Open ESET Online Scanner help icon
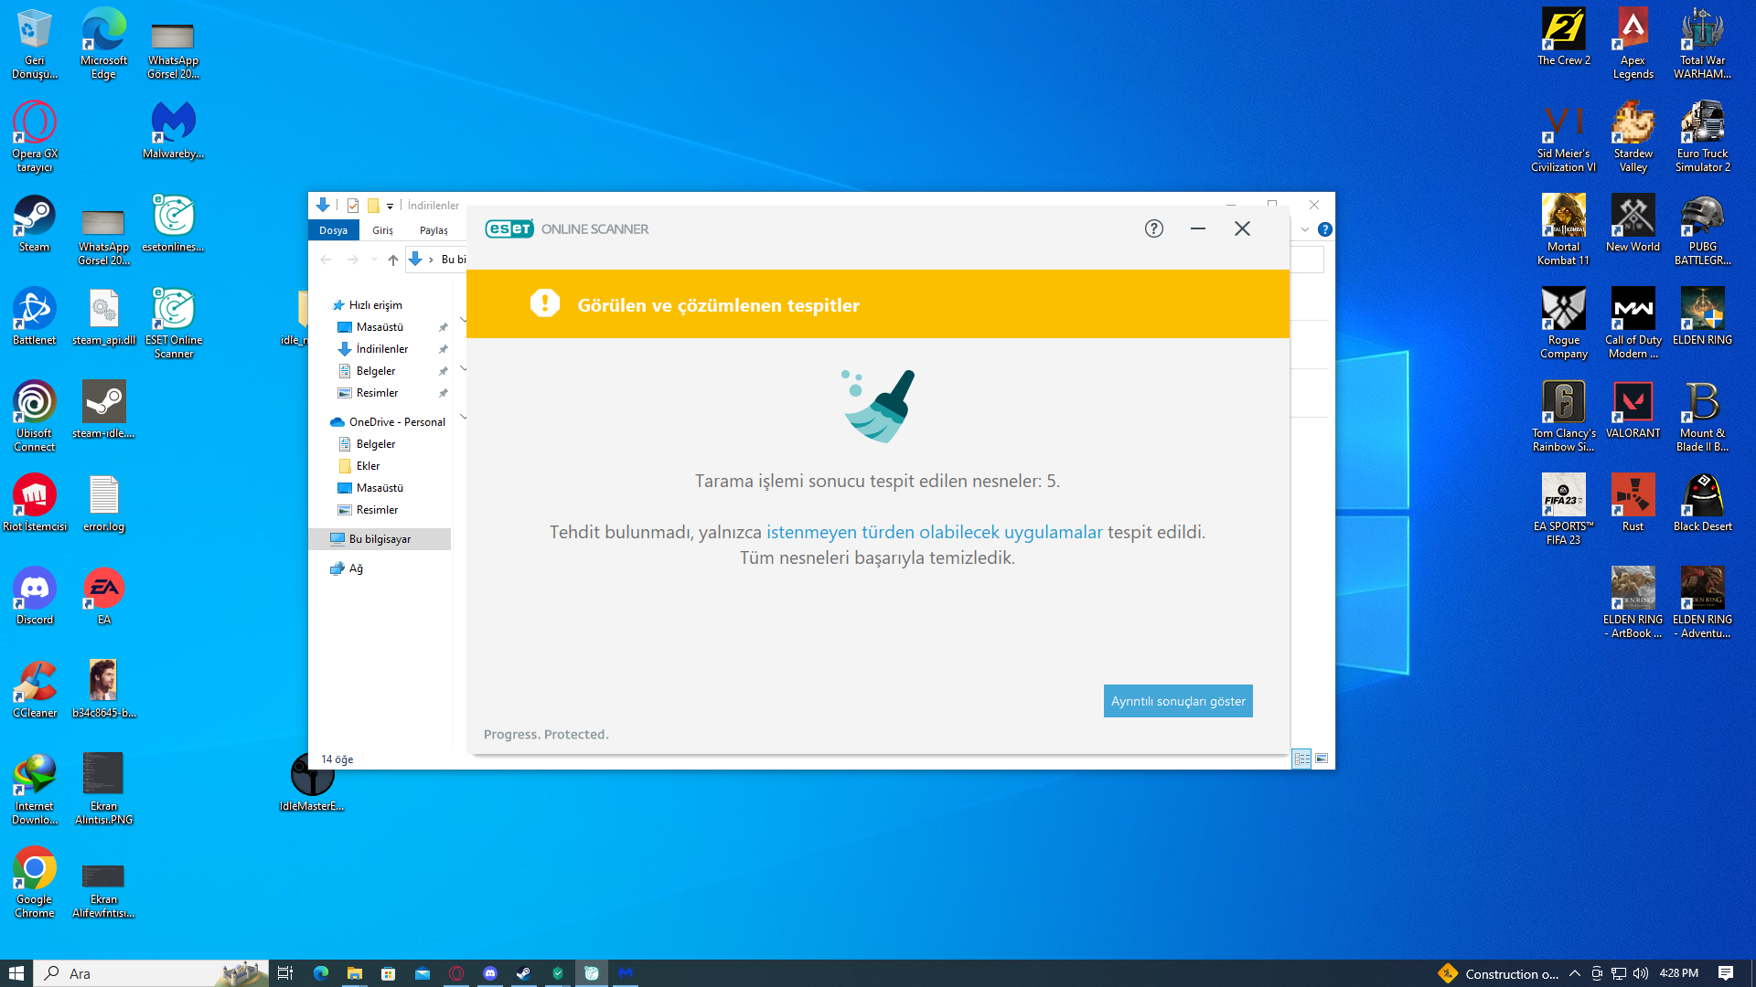 point(1153,228)
